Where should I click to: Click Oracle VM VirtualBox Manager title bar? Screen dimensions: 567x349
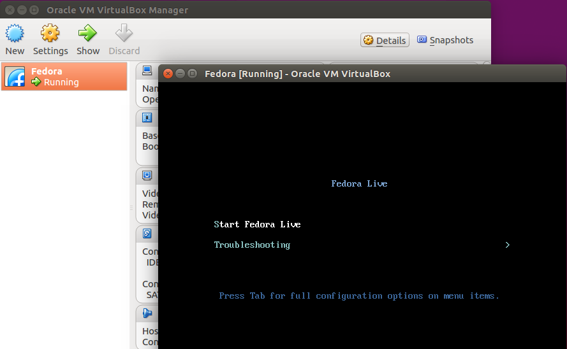(246, 10)
